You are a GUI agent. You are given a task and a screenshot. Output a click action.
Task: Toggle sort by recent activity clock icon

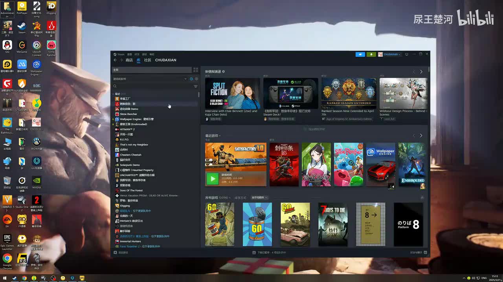[x=191, y=79]
